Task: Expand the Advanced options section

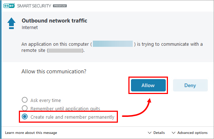Action: (x=190, y=133)
